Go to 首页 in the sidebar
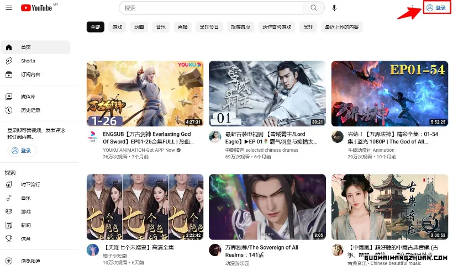The image size is (453, 266). [x=35, y=47]
